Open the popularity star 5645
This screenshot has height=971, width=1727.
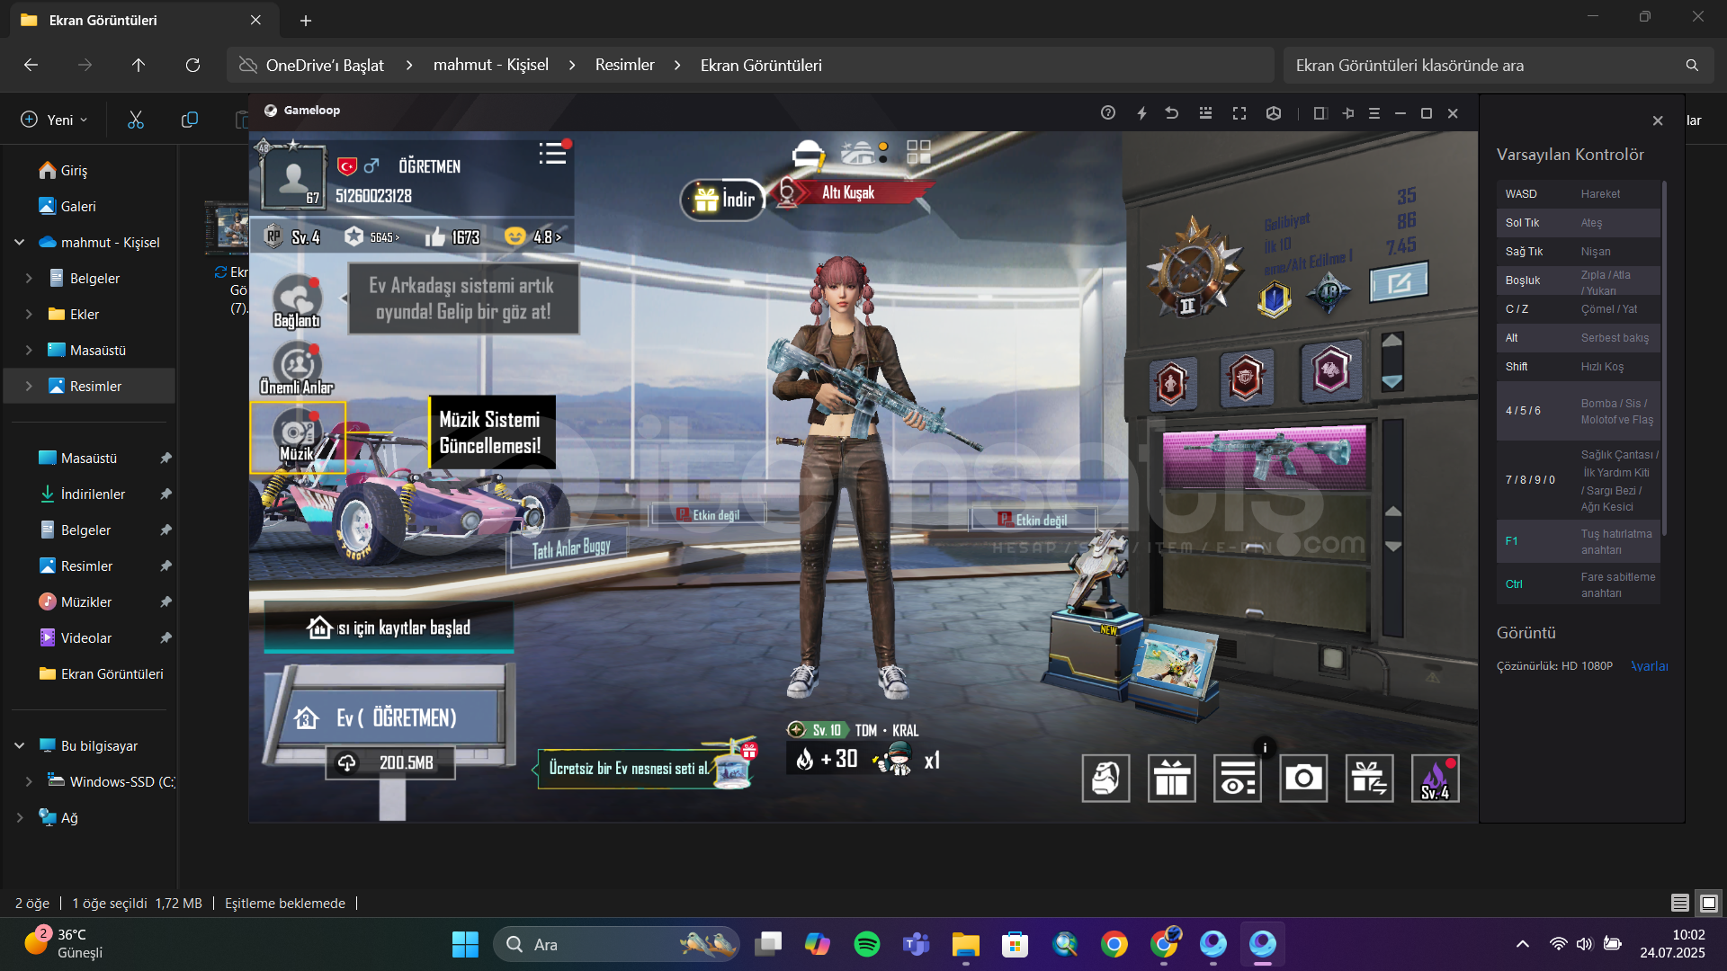click(x=372, y=236)
